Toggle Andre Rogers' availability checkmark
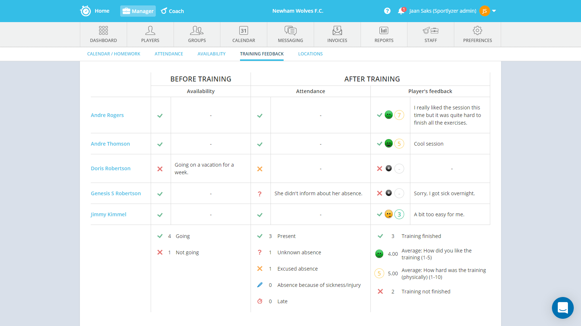The image size is (581, 326). click(x=160, y=116)
